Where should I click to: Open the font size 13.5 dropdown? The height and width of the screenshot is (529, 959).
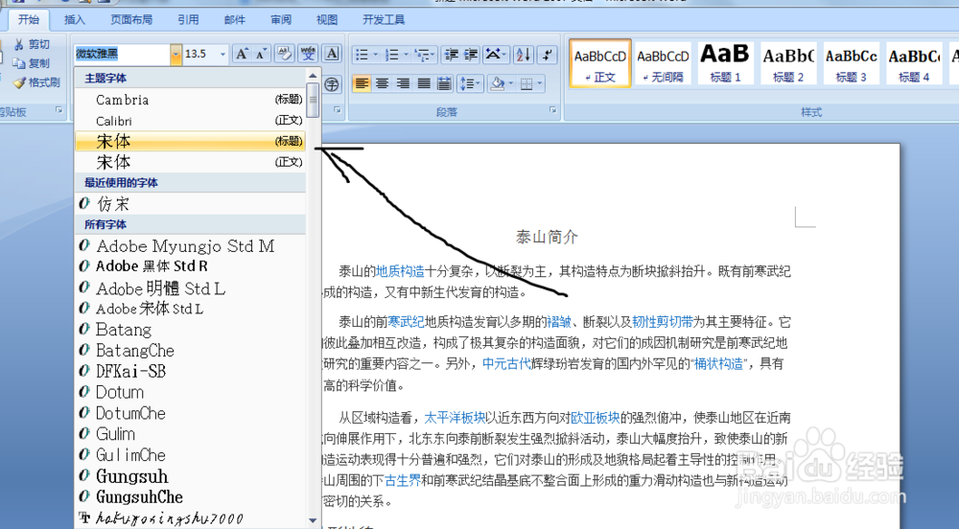tap(222, 55)
